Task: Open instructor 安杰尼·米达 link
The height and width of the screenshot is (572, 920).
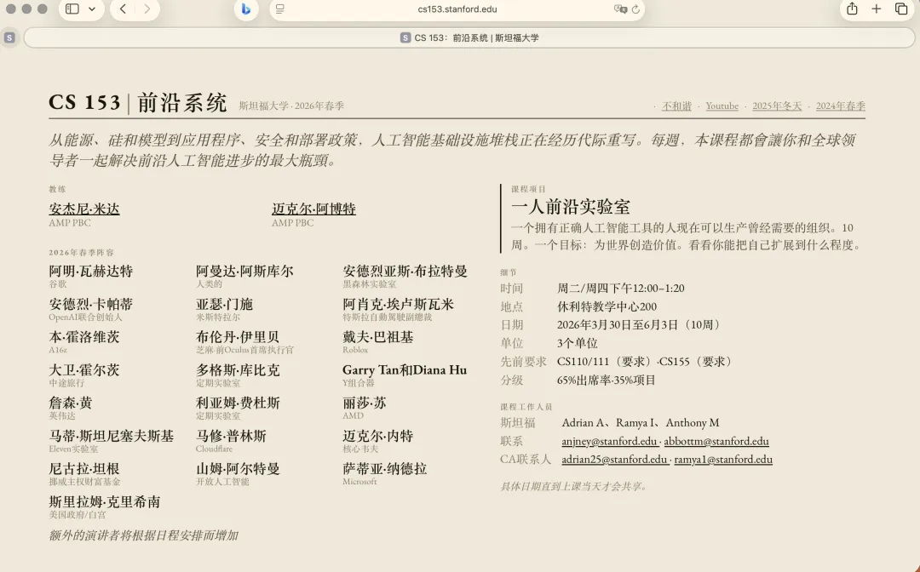Action: [83, 209]
